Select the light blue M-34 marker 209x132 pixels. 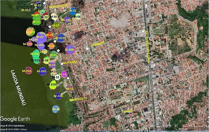pyautogui.click(x=56, y=109)
